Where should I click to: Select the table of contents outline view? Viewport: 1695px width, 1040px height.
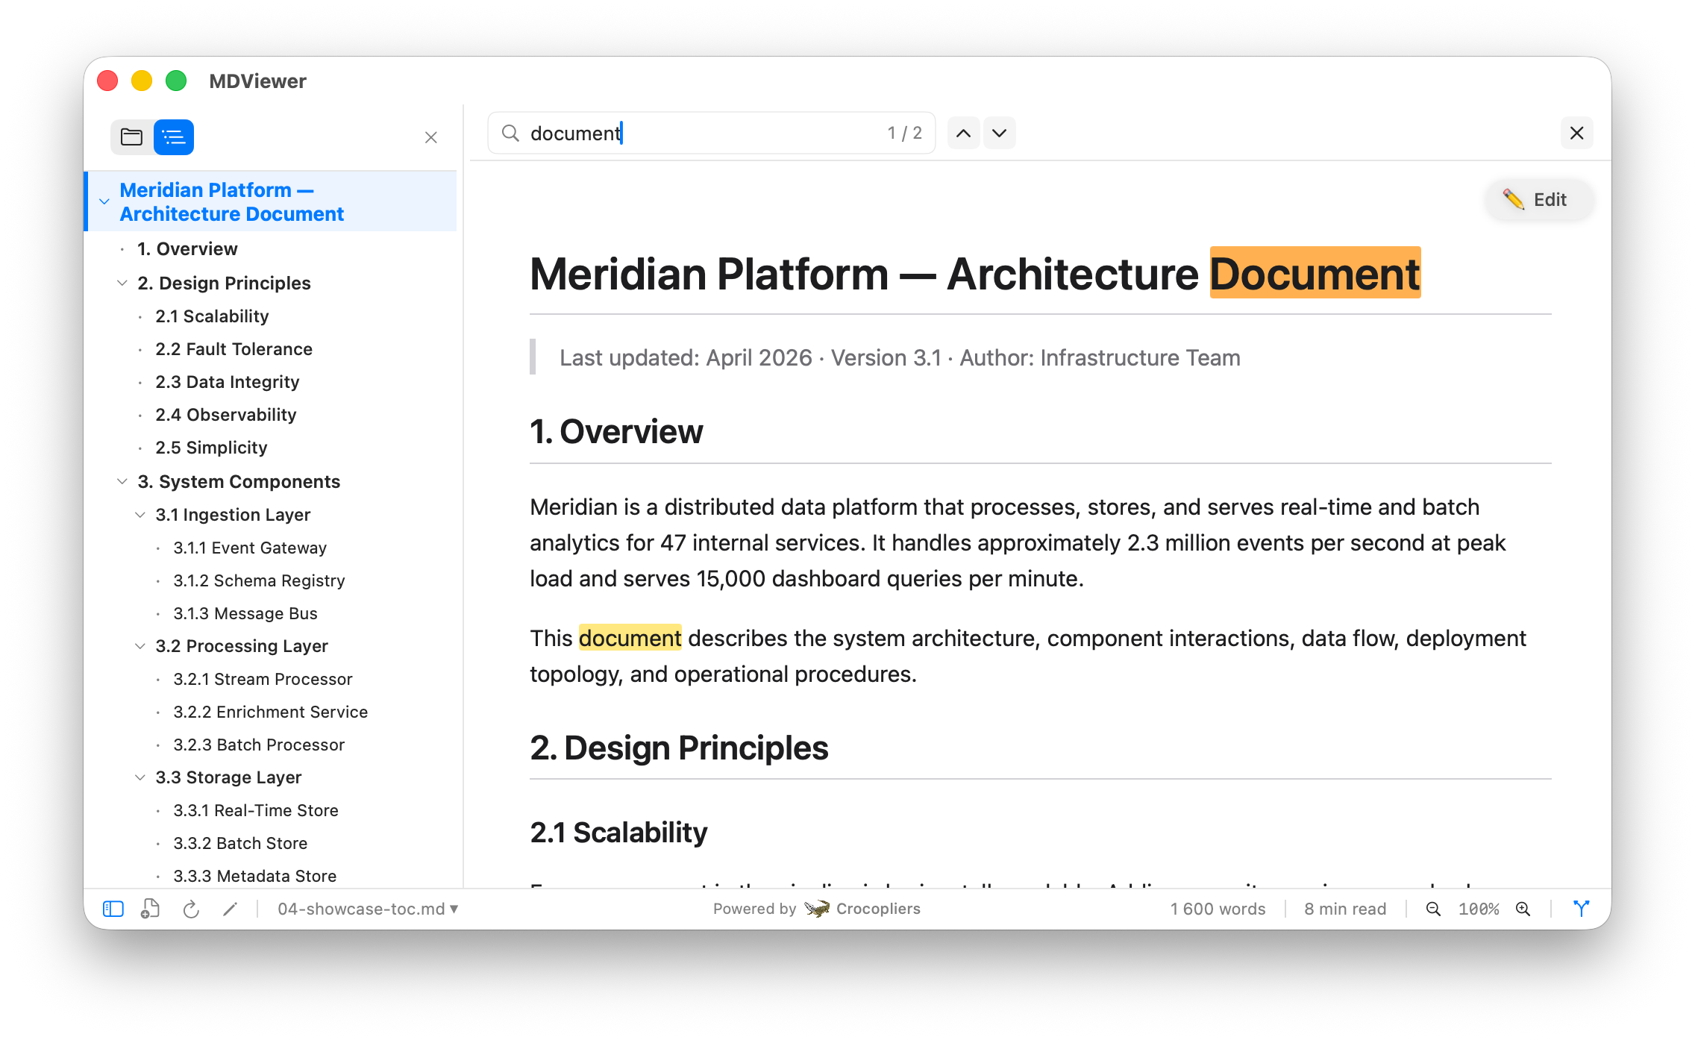click(174, 137)
